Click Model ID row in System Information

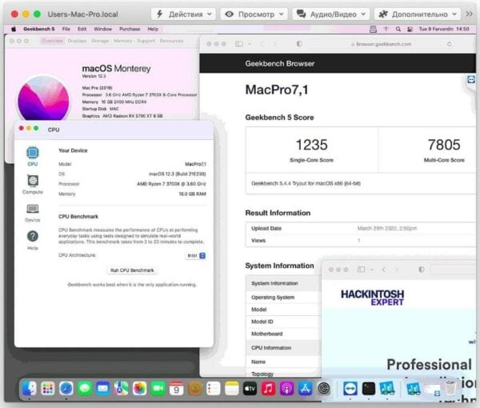[283, 322]
